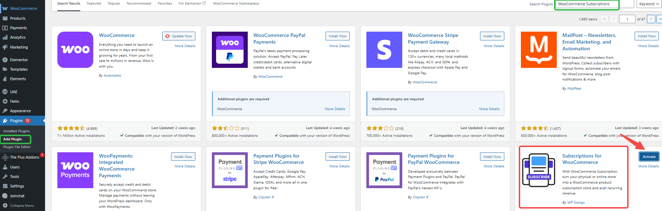Switch to the Popular tab

pos(114,4)
